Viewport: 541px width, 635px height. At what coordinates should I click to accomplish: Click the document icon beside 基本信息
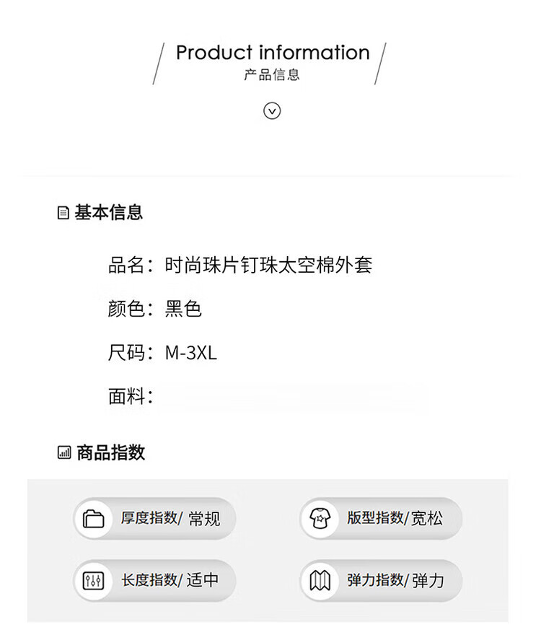(63, 213)
